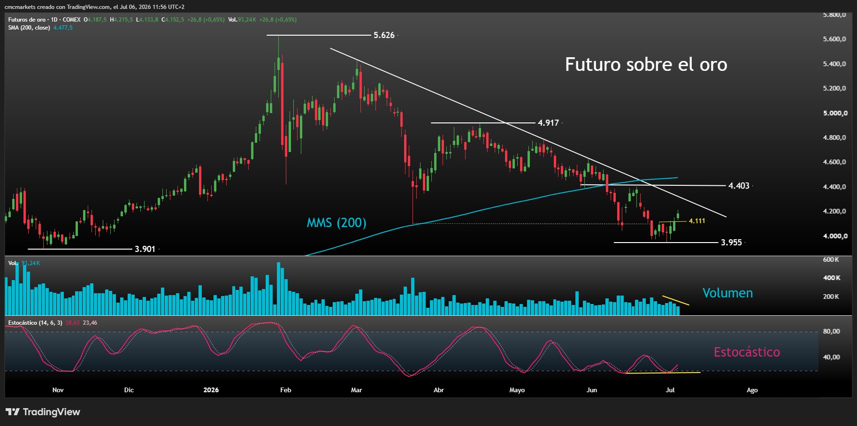Click the 80,00 stochastic axis tick

[831, 331]
